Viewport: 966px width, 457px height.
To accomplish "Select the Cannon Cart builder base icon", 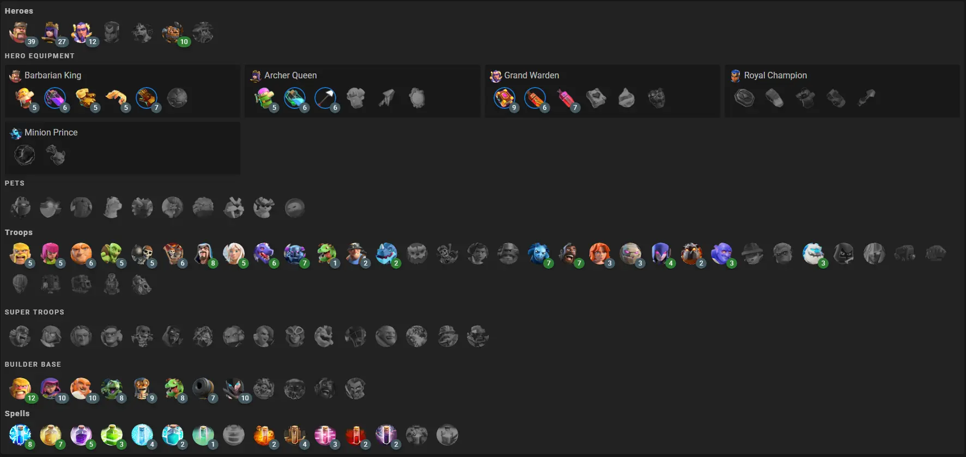I will (203, 388).
